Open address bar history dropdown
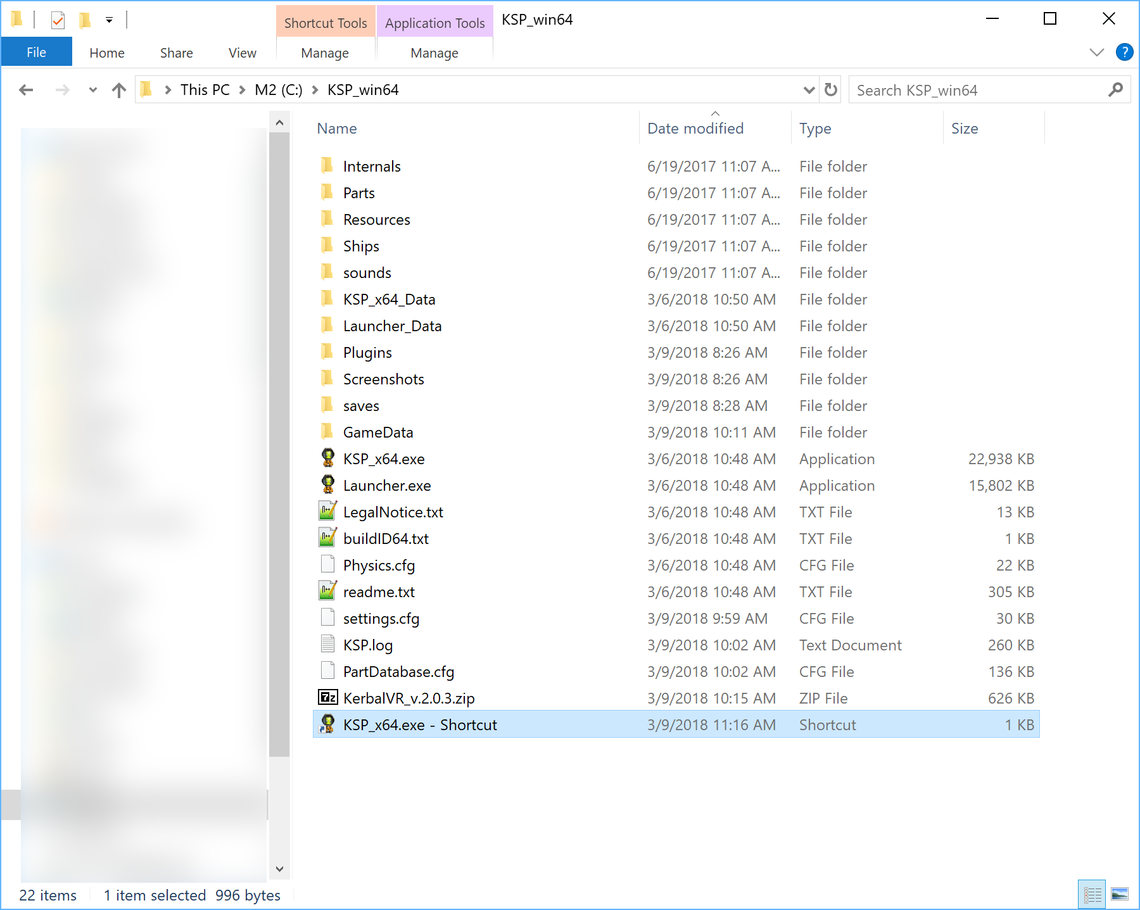 point(809,90)
